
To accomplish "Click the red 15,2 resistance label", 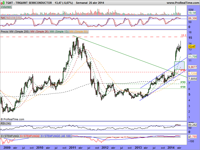I will point(184,35).
